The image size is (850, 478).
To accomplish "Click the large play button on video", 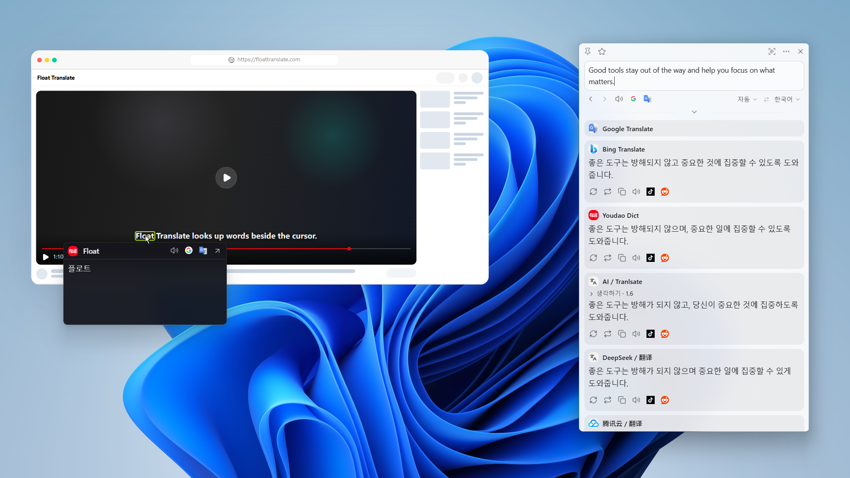I will (226, 178).
